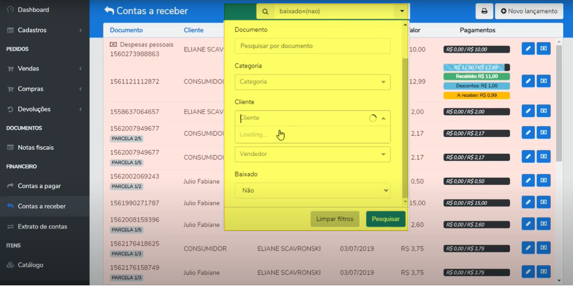Expand the Cadastros sidebar menu

coord(45,30)
